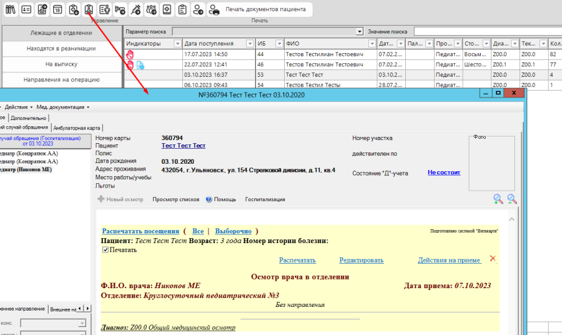Image resolution: width=562 pixels, height=335 pixels.
Task: Click the clipboard with down arrow icon
Action: [73, 9]
